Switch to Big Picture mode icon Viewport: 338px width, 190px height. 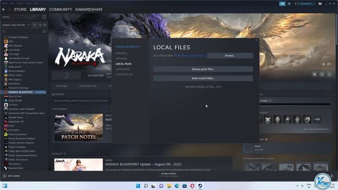click(320, 4)
